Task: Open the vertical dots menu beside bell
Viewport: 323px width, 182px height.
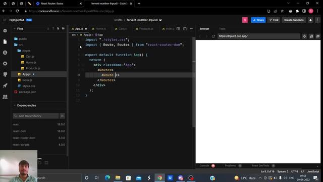Action: pyautogui.click(x=317, y=20)
